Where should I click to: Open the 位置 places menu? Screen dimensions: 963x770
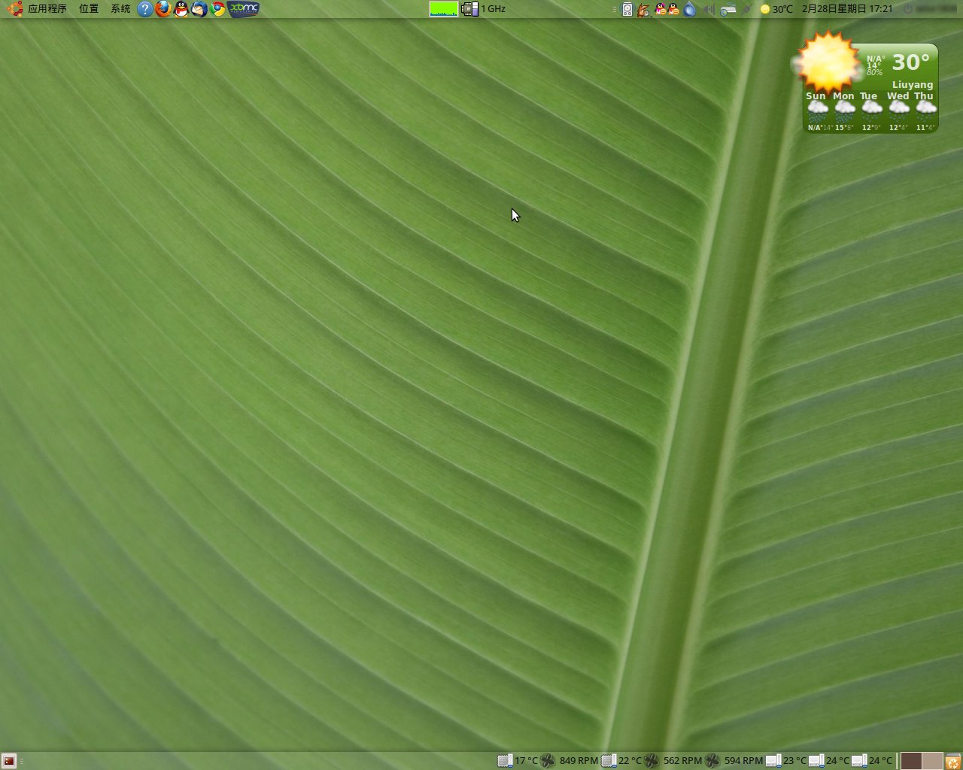tap(89, 9)
